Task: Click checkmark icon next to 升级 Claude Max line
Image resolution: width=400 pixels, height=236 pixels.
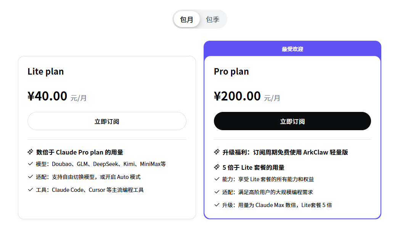Action: coord(217,205)
